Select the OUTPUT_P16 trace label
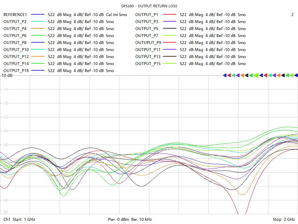The height and width of the screenshot is (224, 298). 16,71
